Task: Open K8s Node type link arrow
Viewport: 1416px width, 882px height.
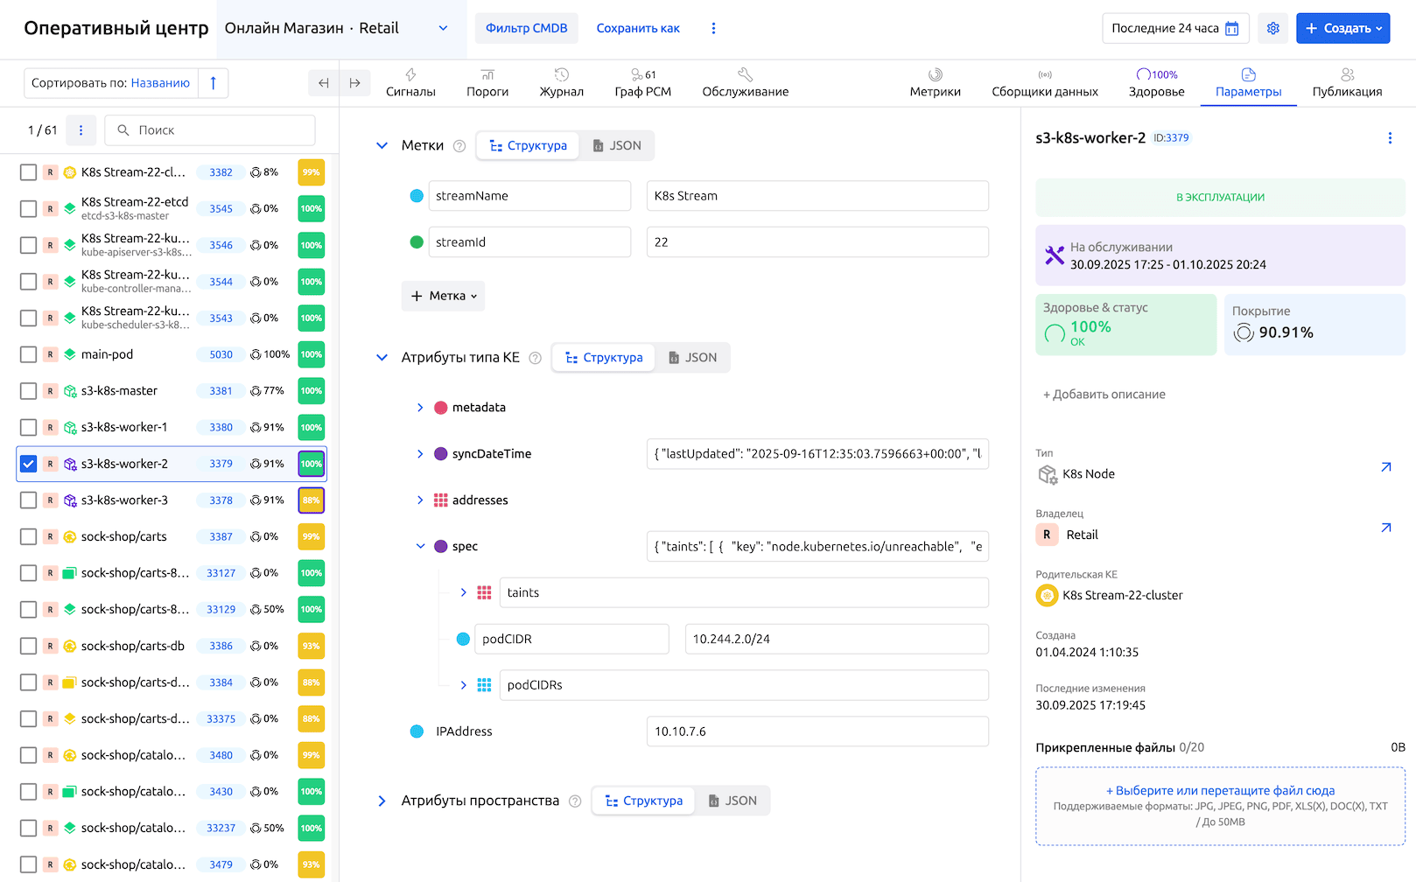Action: (1386, 467)
